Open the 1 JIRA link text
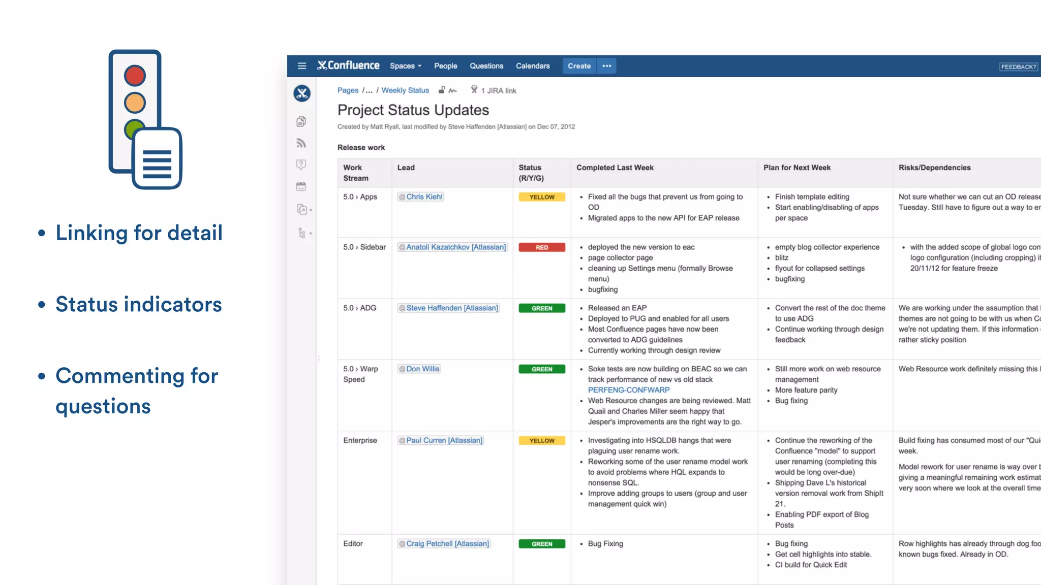Image resolution: width=1041 pixels, height=585 pixels. tap(499, 91)
